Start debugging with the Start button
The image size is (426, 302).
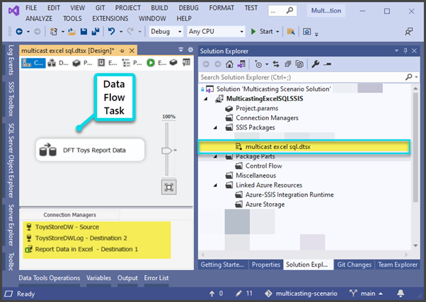tap(262, 32)
